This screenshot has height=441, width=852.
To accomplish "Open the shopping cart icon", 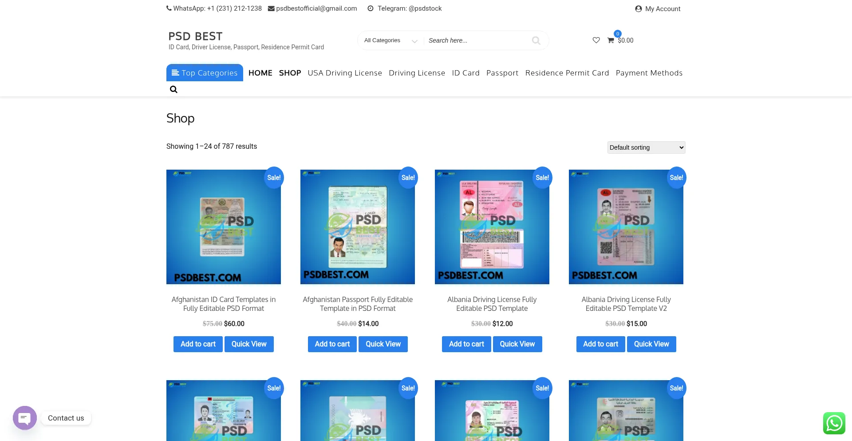I will point(611,40).
